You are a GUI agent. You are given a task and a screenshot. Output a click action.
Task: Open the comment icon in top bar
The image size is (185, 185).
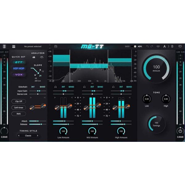[180, 46]
